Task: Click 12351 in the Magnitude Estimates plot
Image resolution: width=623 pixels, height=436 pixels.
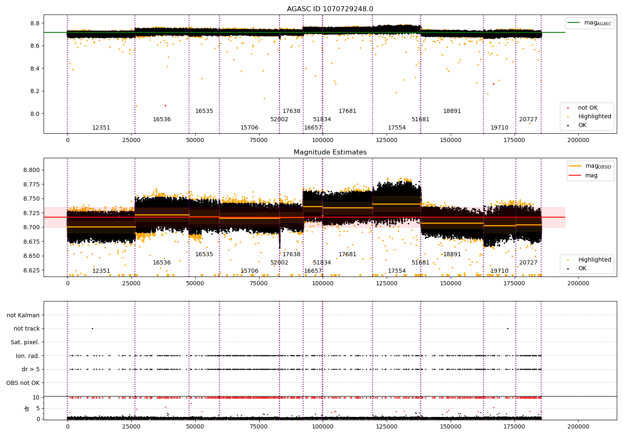Action: coord(101,271)
